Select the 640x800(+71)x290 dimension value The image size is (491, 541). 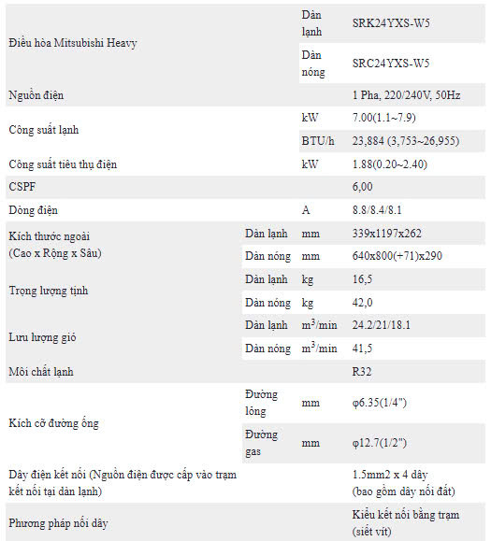[x=397, y=256]
